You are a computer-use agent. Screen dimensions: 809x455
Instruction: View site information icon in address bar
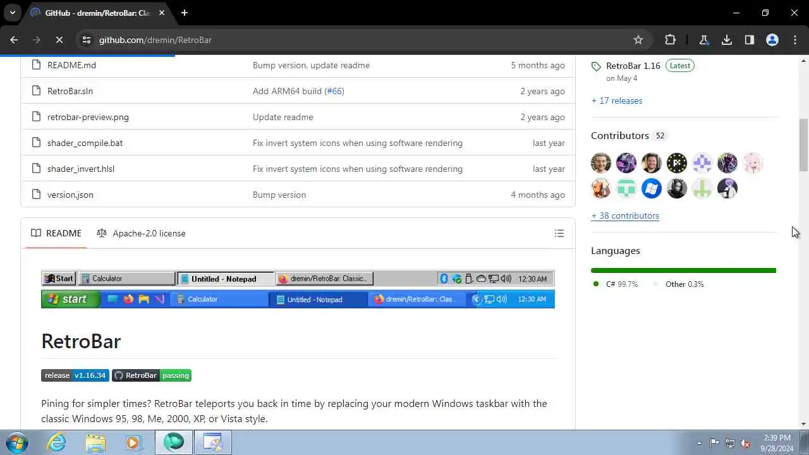pyautogui.click(x=87, y=40)
